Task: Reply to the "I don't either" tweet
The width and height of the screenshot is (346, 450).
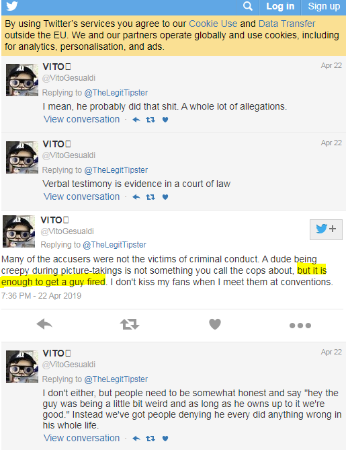Action: coord(136,439)
